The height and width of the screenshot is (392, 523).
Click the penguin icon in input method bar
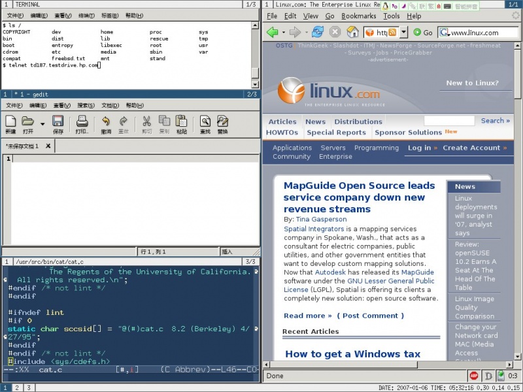tap(386, 5)
